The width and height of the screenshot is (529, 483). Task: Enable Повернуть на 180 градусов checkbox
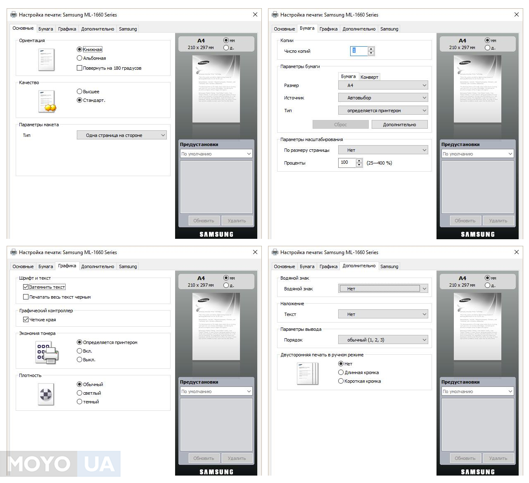point(109,68)
